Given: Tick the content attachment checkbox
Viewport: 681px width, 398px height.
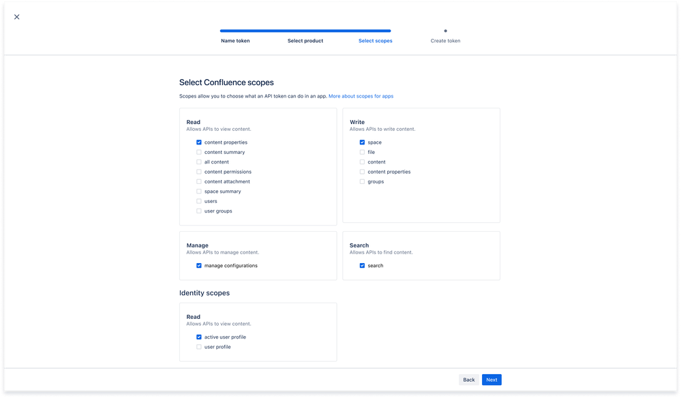Looking at the screenshot, I should click(199, 181).
